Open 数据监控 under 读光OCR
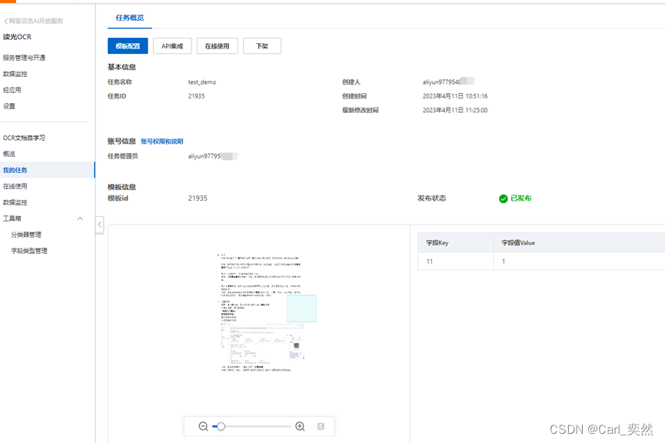Image resolution: width=665 pixels, height=443 pixels. click(15, 74)
